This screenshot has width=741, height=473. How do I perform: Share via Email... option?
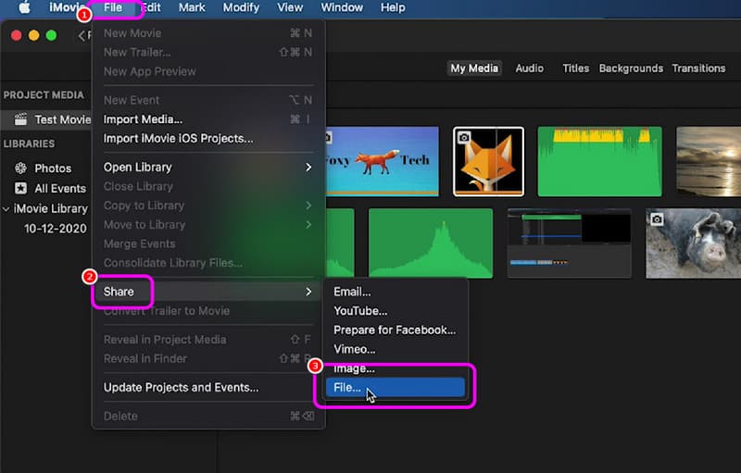tap(396, 292)
